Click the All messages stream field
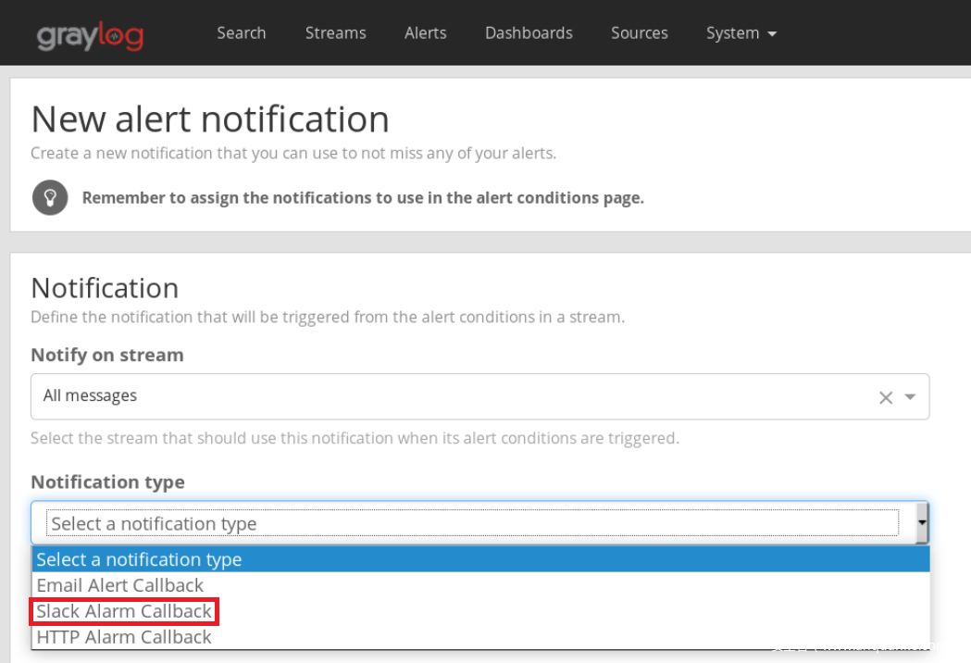 pos(479,396)
